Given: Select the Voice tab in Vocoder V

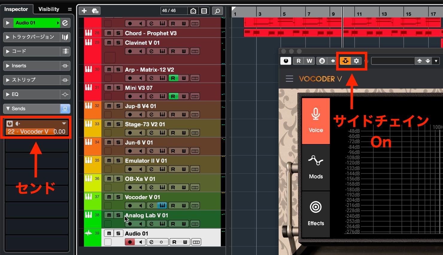Looking at the screenshot, I should point(316,121).
